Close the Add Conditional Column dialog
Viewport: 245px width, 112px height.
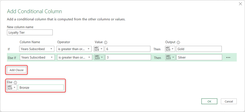coord(240,4)
